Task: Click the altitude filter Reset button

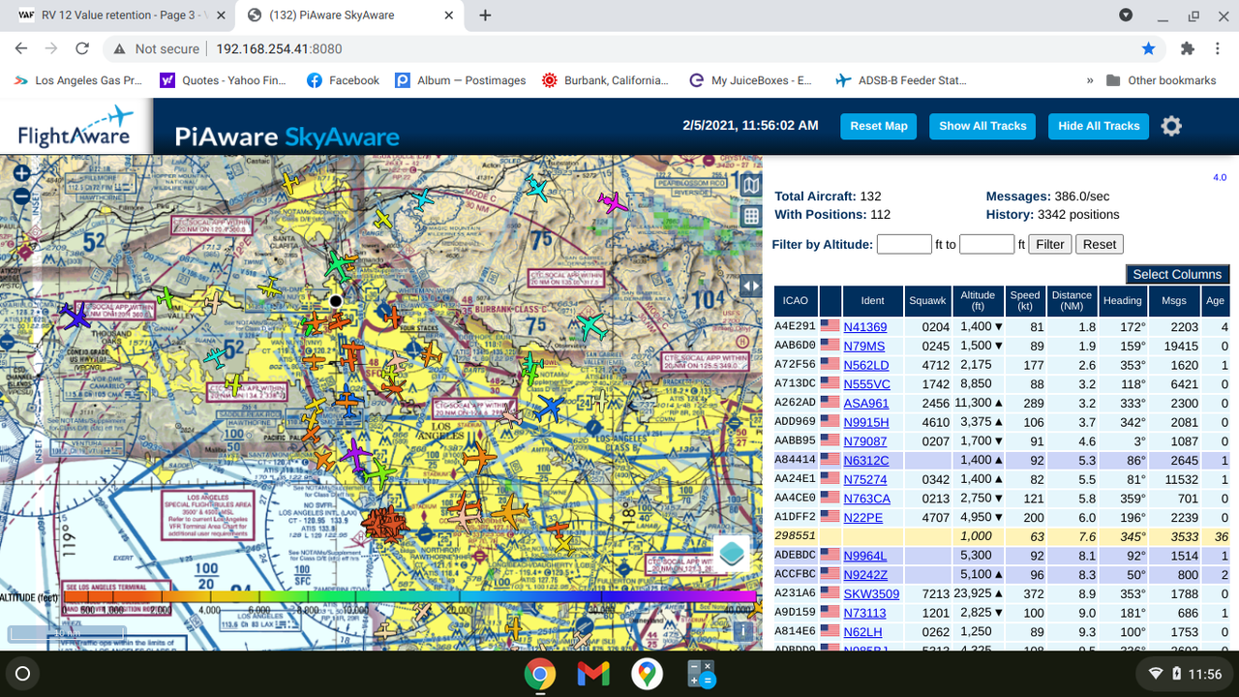Action: (x=1100, y=244)
